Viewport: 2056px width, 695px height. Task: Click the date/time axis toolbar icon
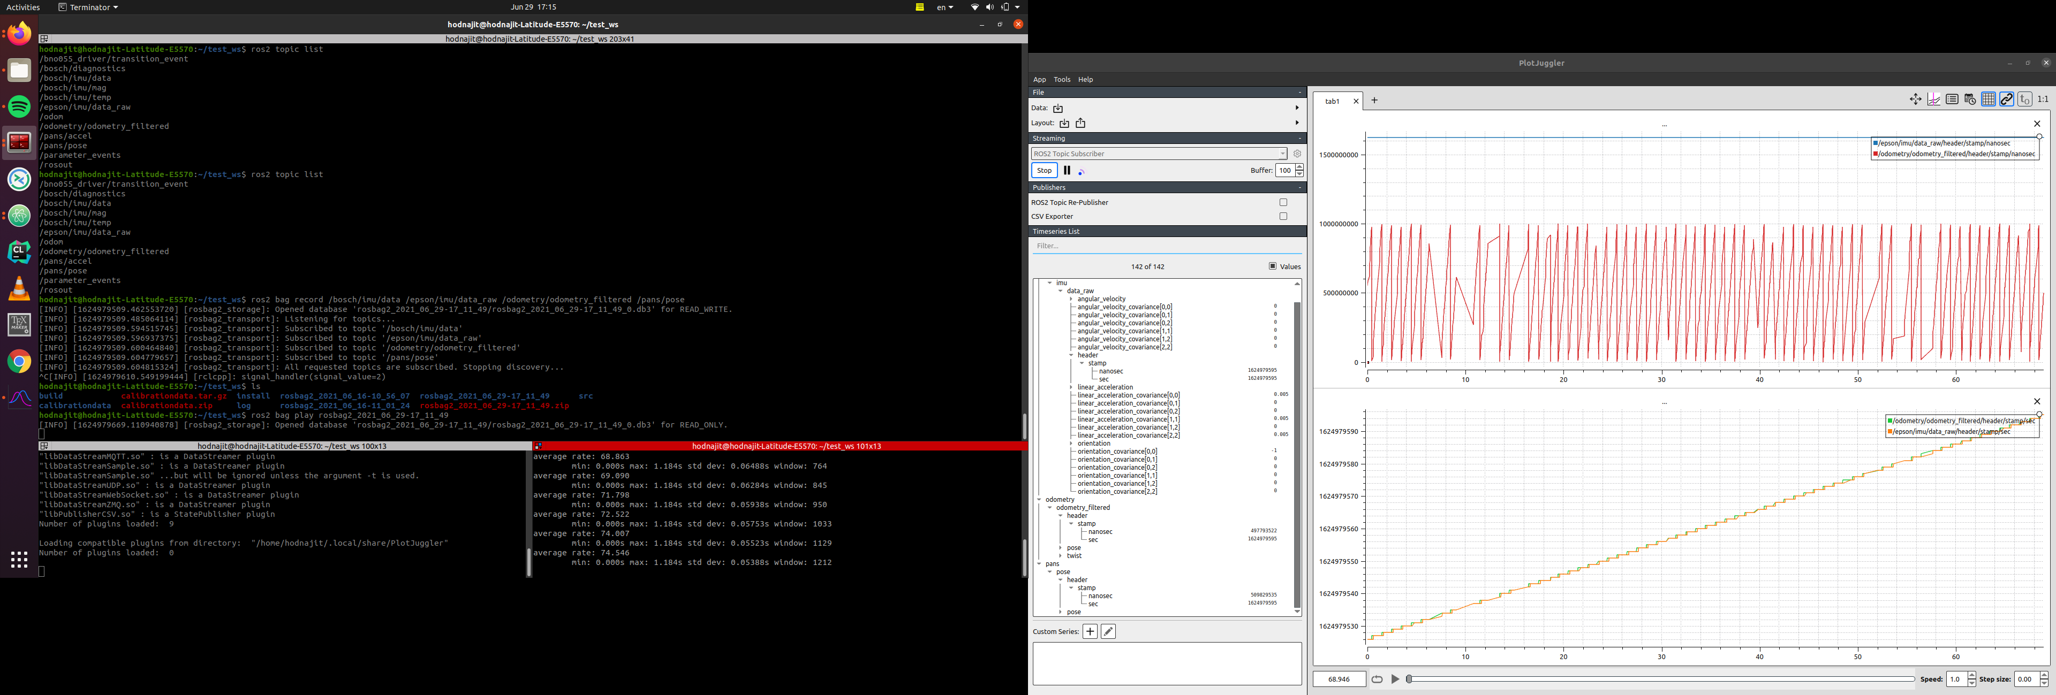coord(1970,99)
